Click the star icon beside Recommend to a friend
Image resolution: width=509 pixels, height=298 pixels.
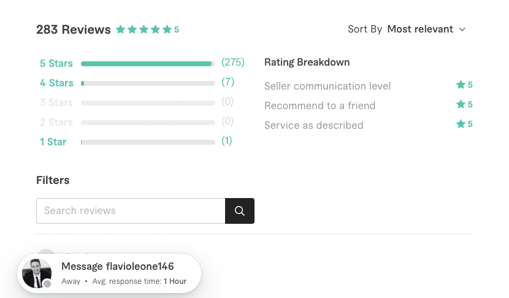(x=461, y=104)
